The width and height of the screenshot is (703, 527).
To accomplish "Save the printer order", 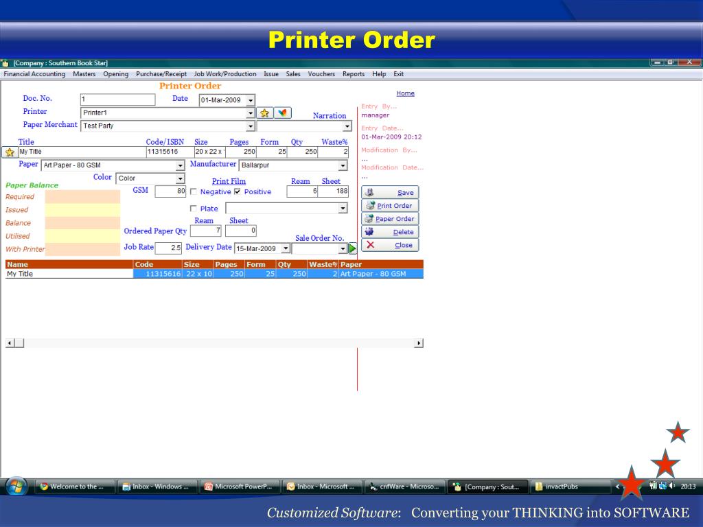I will coord(390,193).
